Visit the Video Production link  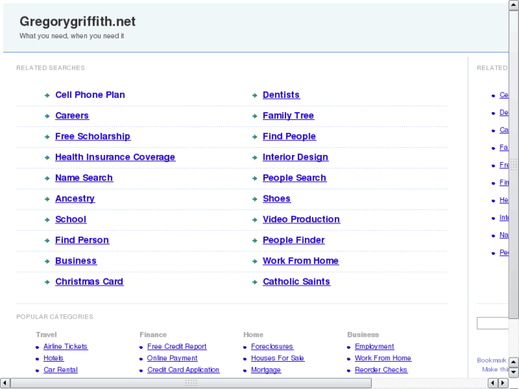click(301, 219)
